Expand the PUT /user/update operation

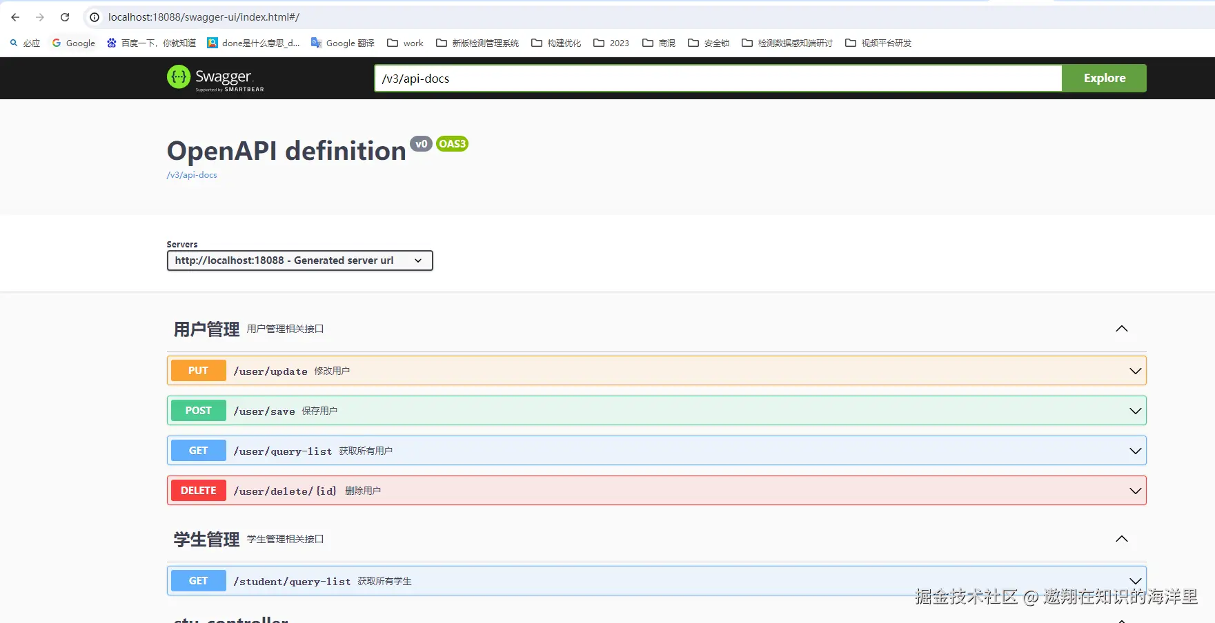1135,371
